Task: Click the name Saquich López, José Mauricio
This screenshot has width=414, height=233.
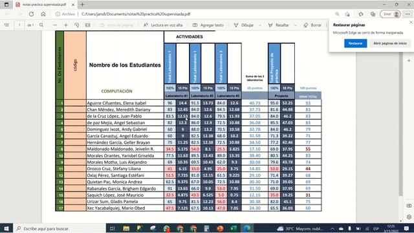Action: [115, 195]
